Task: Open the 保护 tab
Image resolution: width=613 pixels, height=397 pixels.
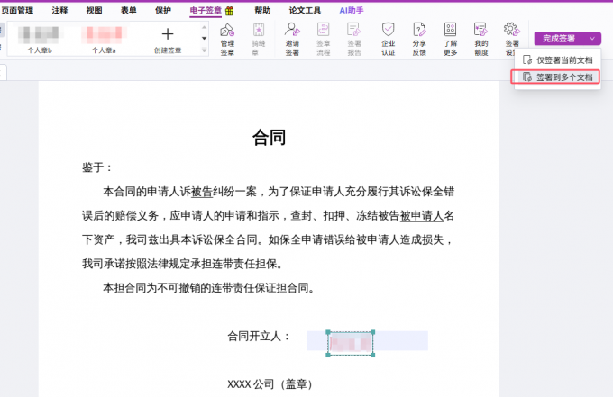Action: 163,11
